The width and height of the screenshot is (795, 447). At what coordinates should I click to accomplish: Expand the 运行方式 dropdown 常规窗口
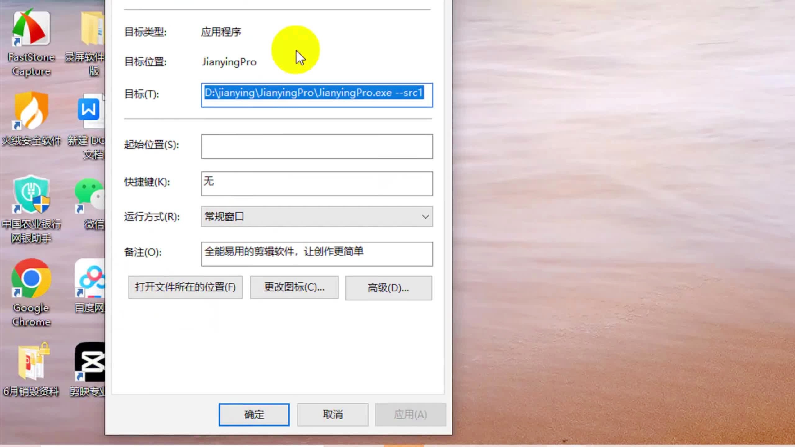click(x=317, y=216)
